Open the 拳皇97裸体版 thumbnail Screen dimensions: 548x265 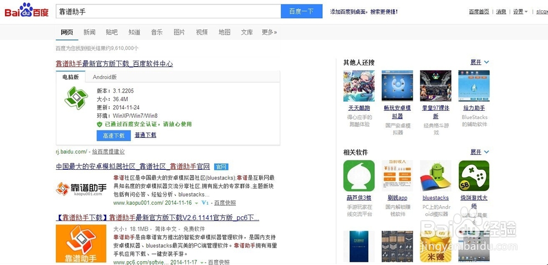click(436, 86)
